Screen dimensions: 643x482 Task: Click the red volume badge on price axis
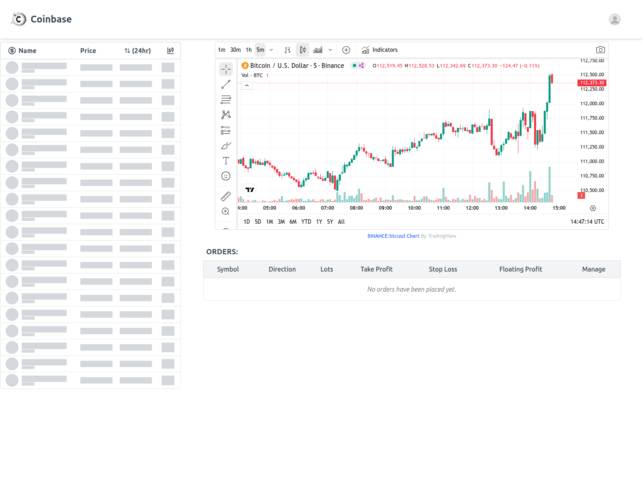coord(581,196)
